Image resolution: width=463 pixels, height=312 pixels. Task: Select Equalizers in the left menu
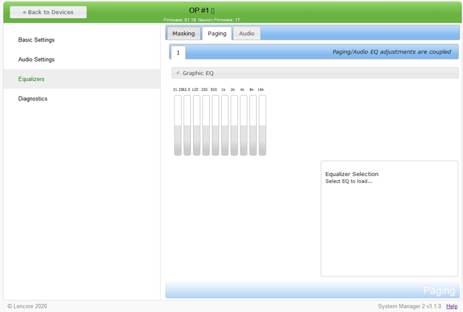tap(33, 79)
